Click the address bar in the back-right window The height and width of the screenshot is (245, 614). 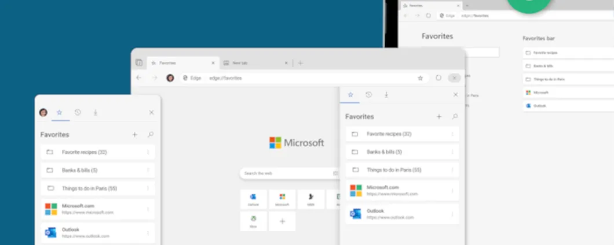525,16
